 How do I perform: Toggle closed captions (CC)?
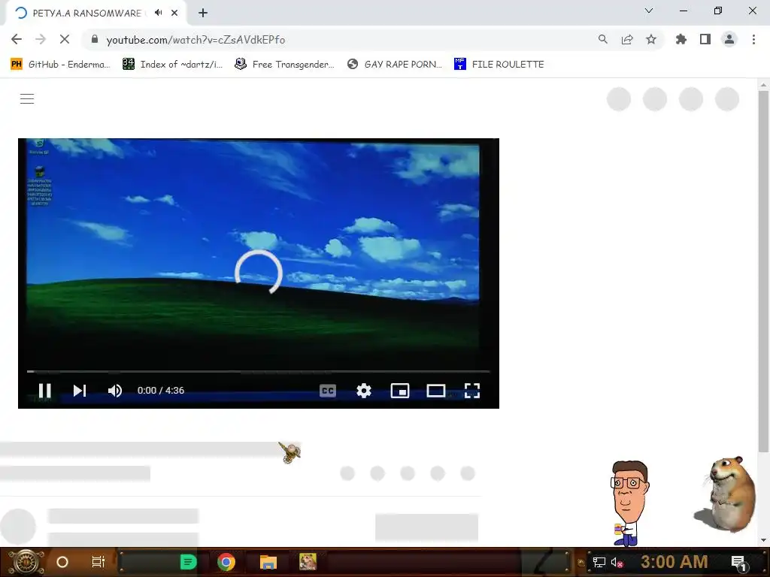[328, 391]
